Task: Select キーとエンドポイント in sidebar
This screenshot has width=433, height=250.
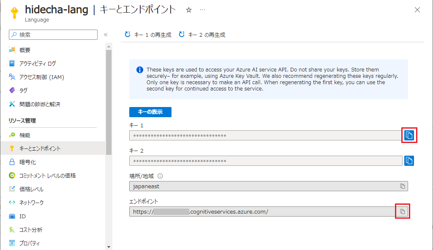Action: tap(53, 148)
